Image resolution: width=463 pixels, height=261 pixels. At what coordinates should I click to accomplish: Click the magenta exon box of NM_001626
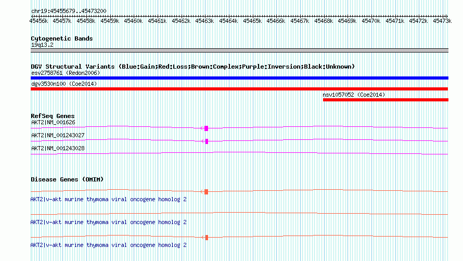[206, 128]
